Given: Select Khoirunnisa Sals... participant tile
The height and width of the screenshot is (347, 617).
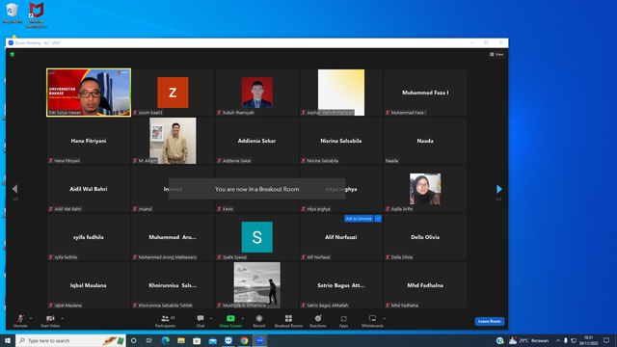Looking at the screenshot, I should [173, 285].
